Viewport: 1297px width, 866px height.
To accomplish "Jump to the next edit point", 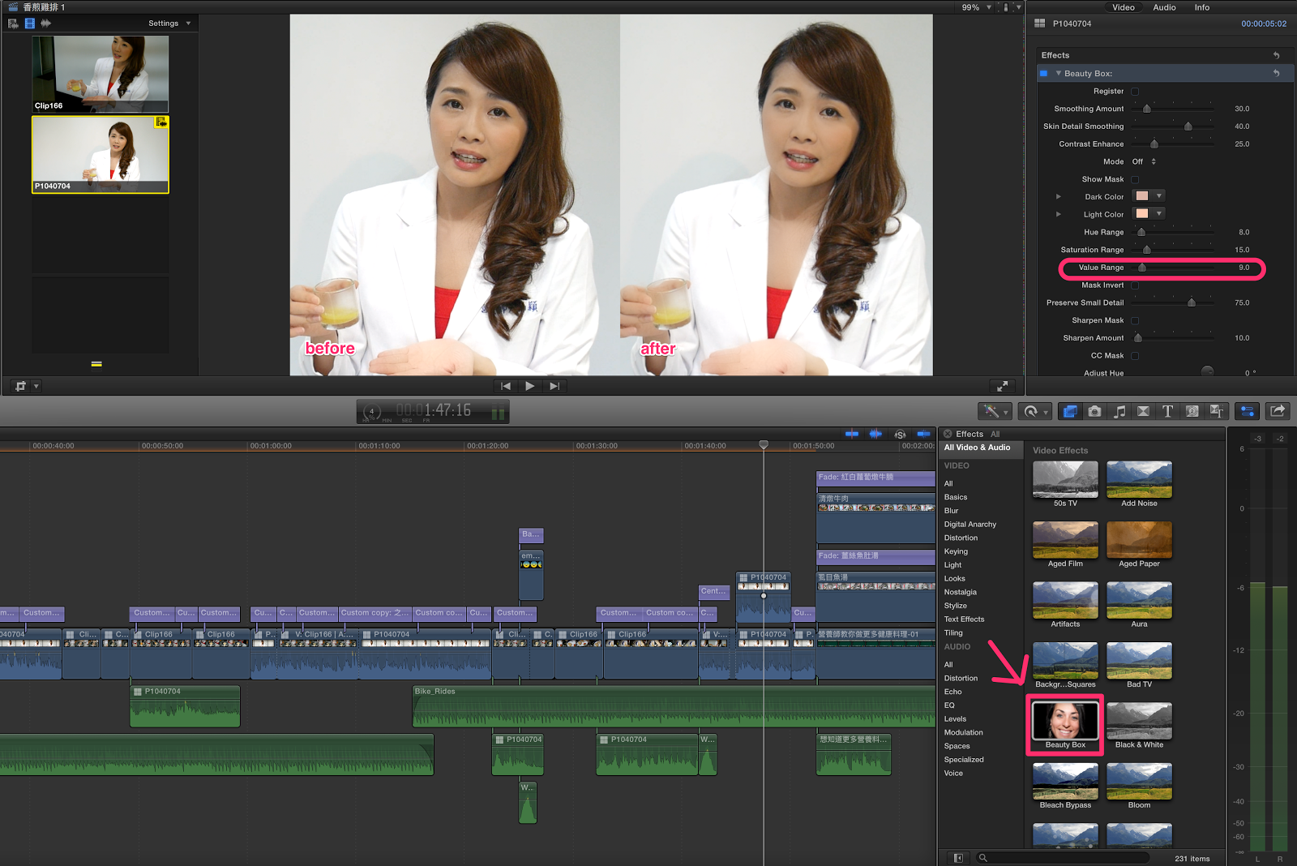I will (554, 386).
